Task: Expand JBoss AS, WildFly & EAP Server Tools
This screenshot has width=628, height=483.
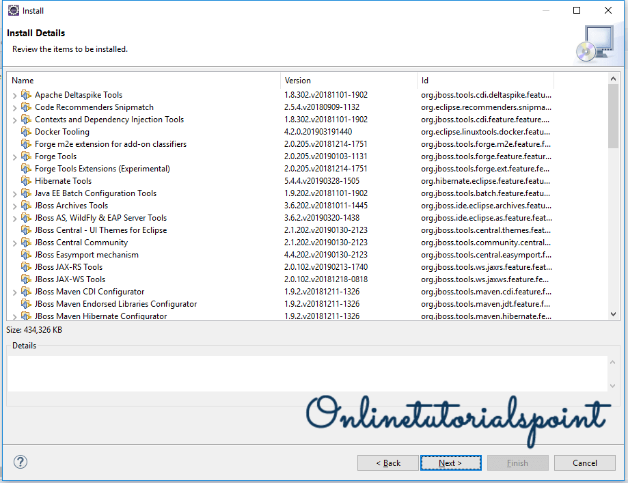Action: pos(14,218)
